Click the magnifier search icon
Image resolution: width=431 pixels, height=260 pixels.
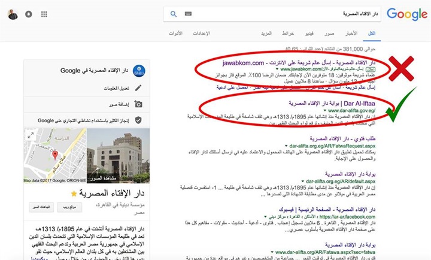point(174,14)
